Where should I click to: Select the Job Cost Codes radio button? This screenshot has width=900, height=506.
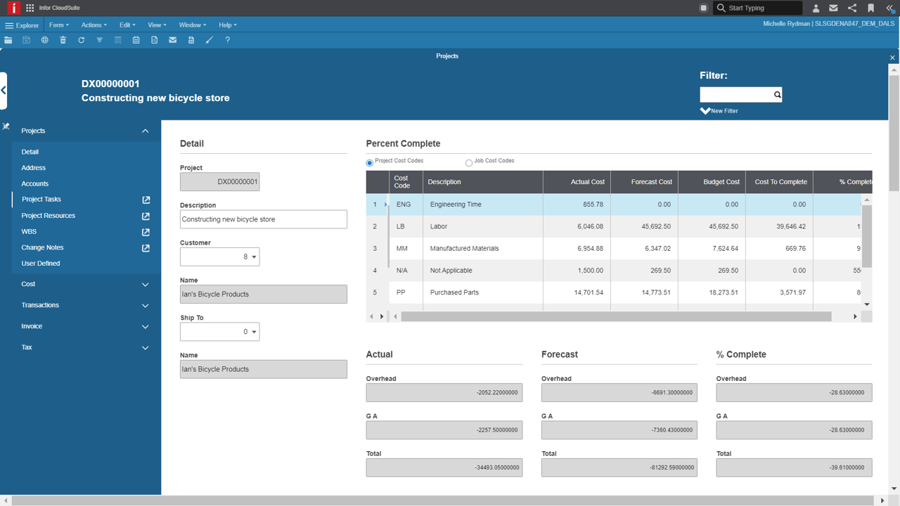point(468,162)
